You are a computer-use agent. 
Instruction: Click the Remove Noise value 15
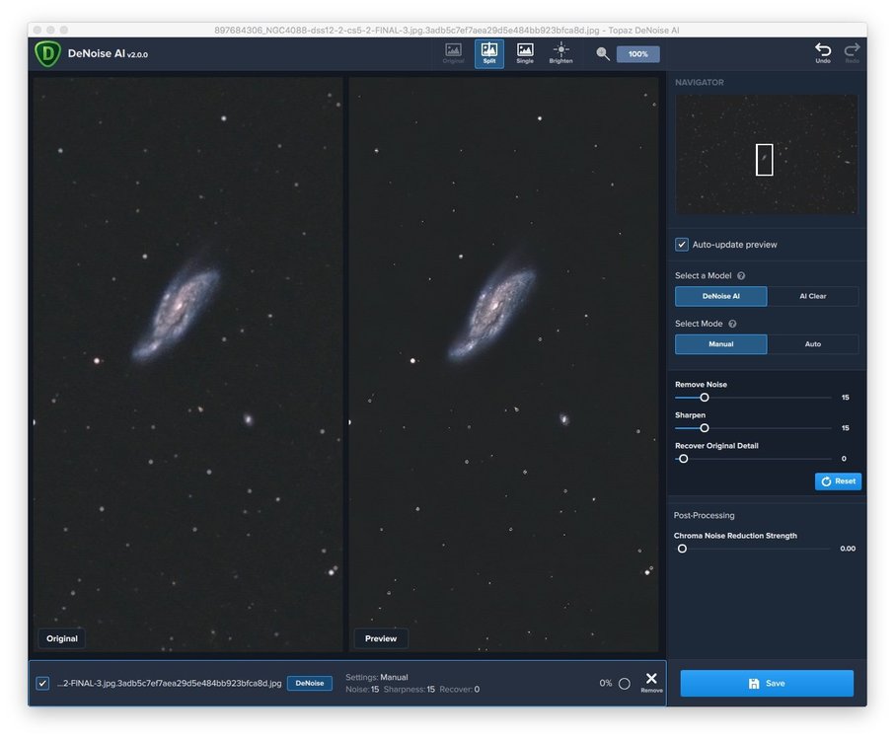[846, 397]
